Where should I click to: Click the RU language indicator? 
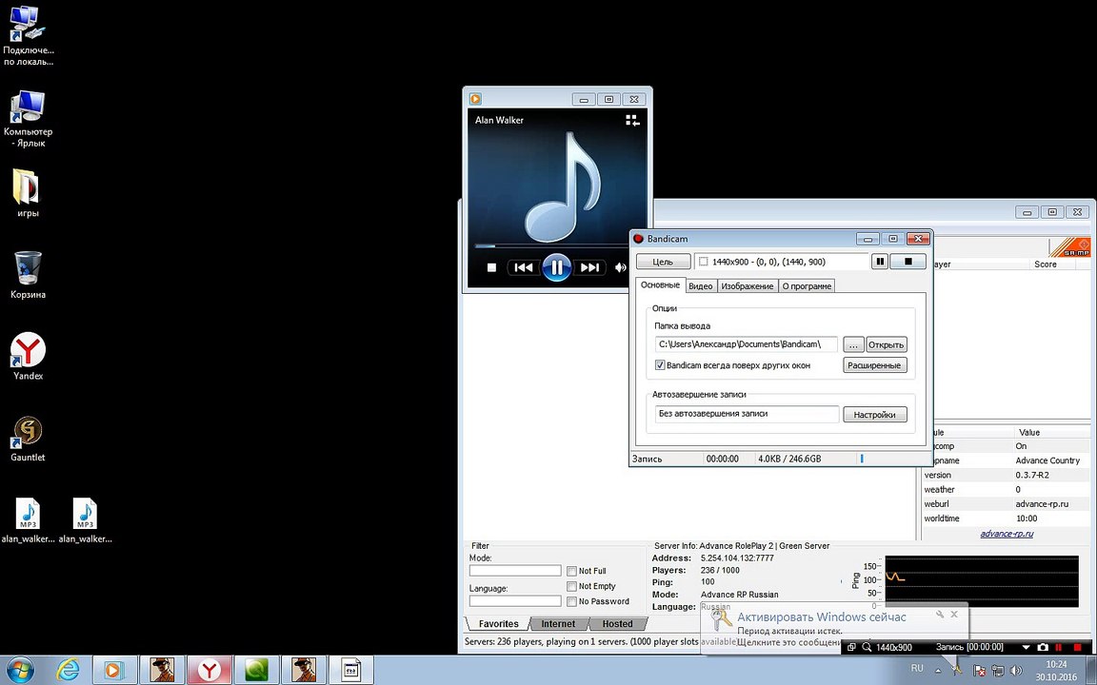point(917,669)
